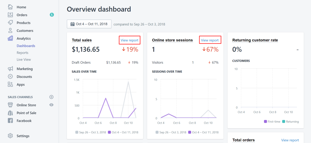Go to Marketing section
This screenshot has width=311, height=143.
pos(25,69)
